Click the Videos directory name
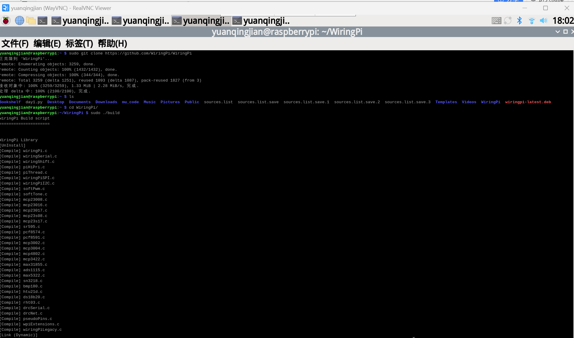Image resolution: width=574 pixels, height=338 pixels. (469, 102)
